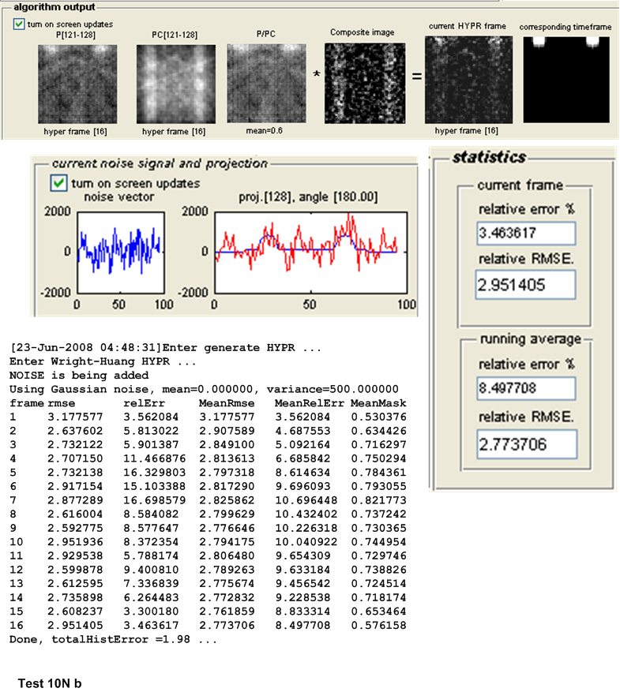
Task: Click the frame 16 row in log table
Action: 205,627
